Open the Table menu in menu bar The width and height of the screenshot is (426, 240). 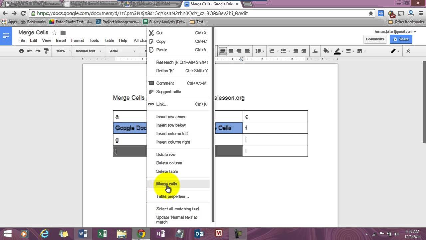tap(109, 40)
